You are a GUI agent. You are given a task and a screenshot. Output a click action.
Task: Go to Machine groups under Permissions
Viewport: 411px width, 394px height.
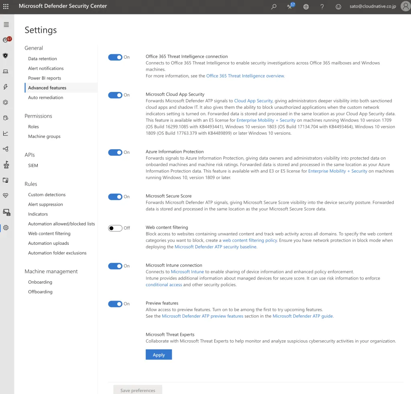click(44, 136)
